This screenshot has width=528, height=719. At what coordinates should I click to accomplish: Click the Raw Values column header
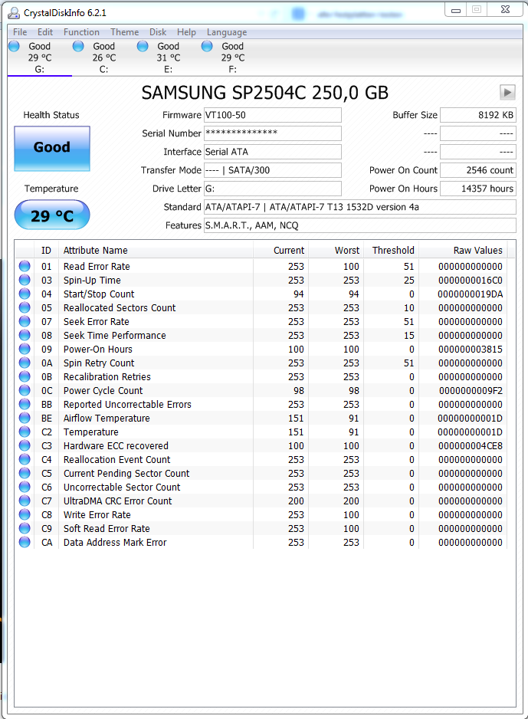463,251
